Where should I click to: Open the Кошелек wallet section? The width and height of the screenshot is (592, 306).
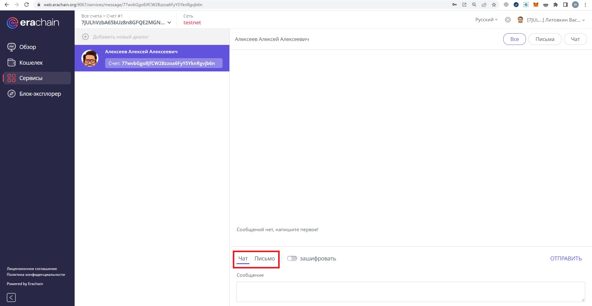click(x=31, y=63)
